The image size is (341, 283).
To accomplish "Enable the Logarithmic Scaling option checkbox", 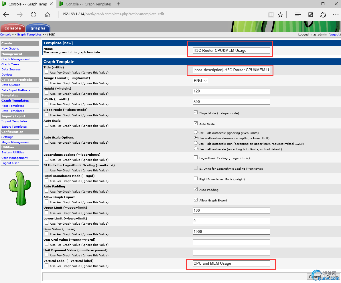I will pos(196,157).
